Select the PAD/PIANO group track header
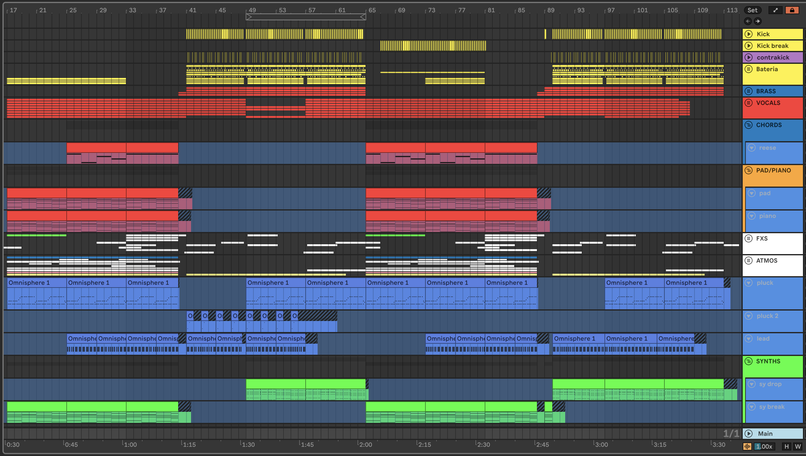 pyautogui.click(x=773, y=170)
